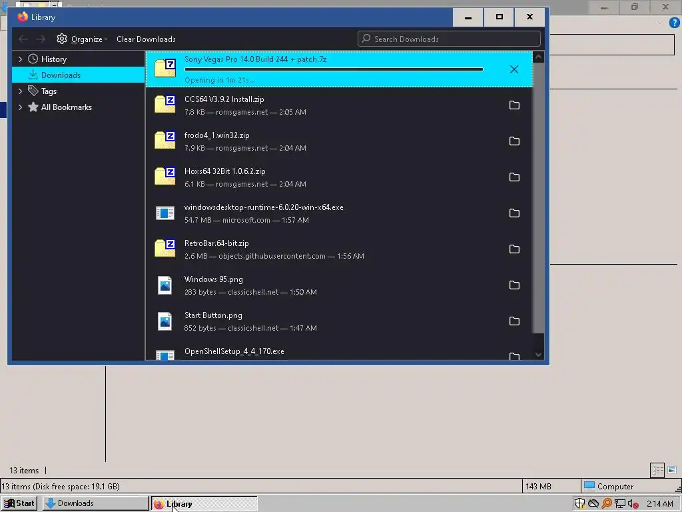Show CCS64 V3.9.2 Install.zip in folder
The height and width of the screenshot is (512, 682).
pos(514,105)
